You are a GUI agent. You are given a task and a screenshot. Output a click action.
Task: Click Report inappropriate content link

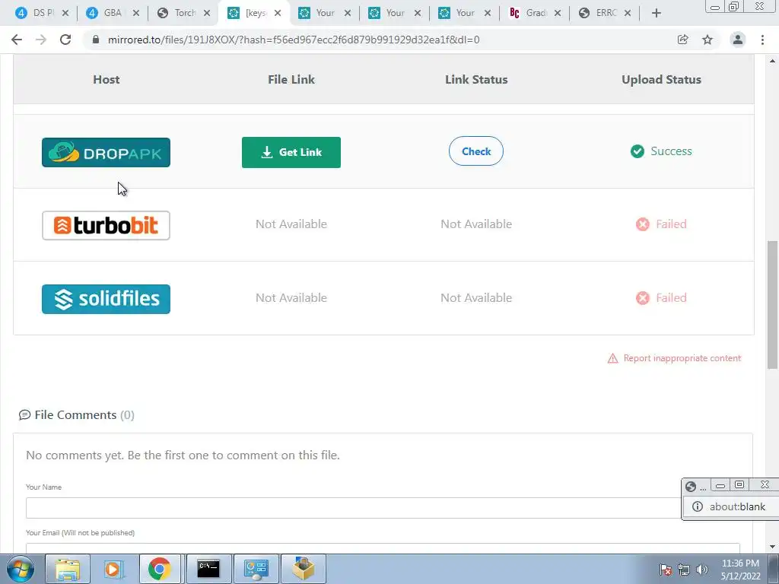[x=682, y=358]
